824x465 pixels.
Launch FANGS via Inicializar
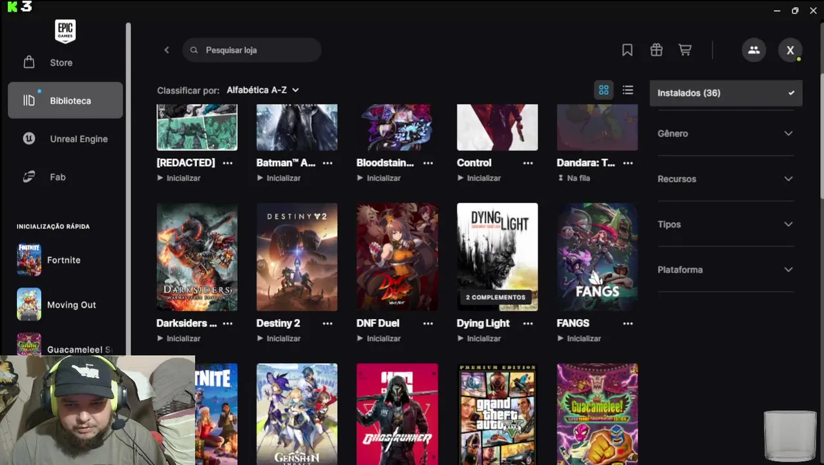[x=580, y=338]
